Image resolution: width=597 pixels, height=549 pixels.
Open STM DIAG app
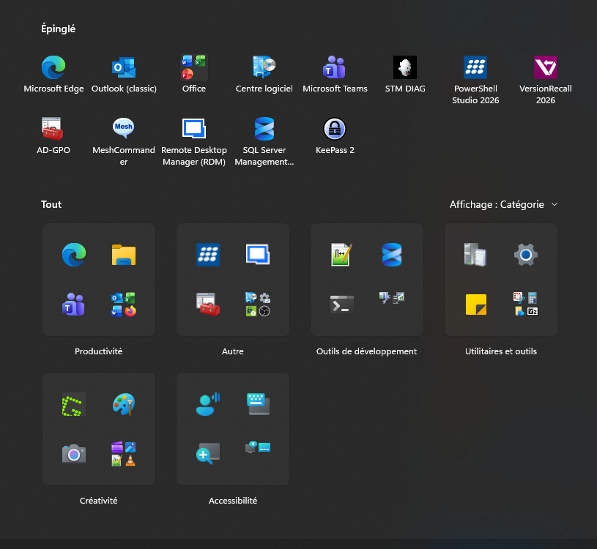(405, 75)
